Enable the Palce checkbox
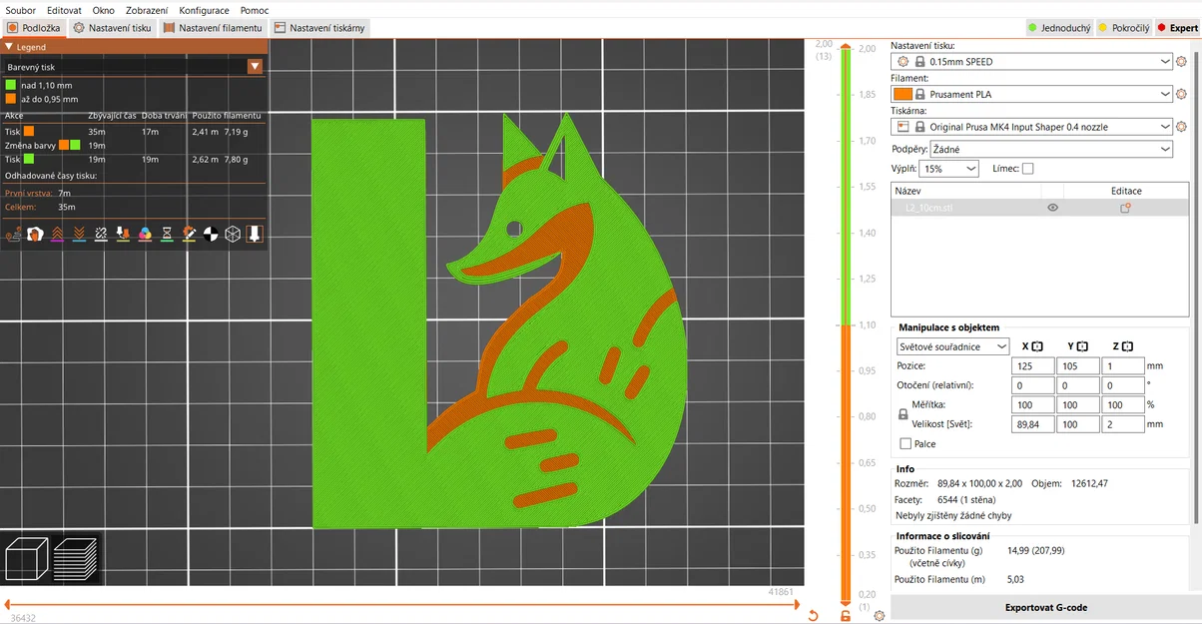The image size is (1202, 624). 905,443
